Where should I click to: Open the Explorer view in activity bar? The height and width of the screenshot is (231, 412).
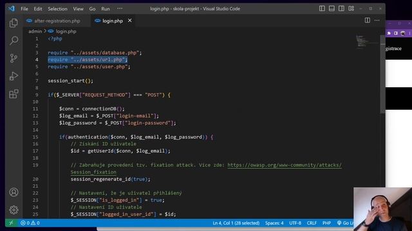click(x=14, y=23)
